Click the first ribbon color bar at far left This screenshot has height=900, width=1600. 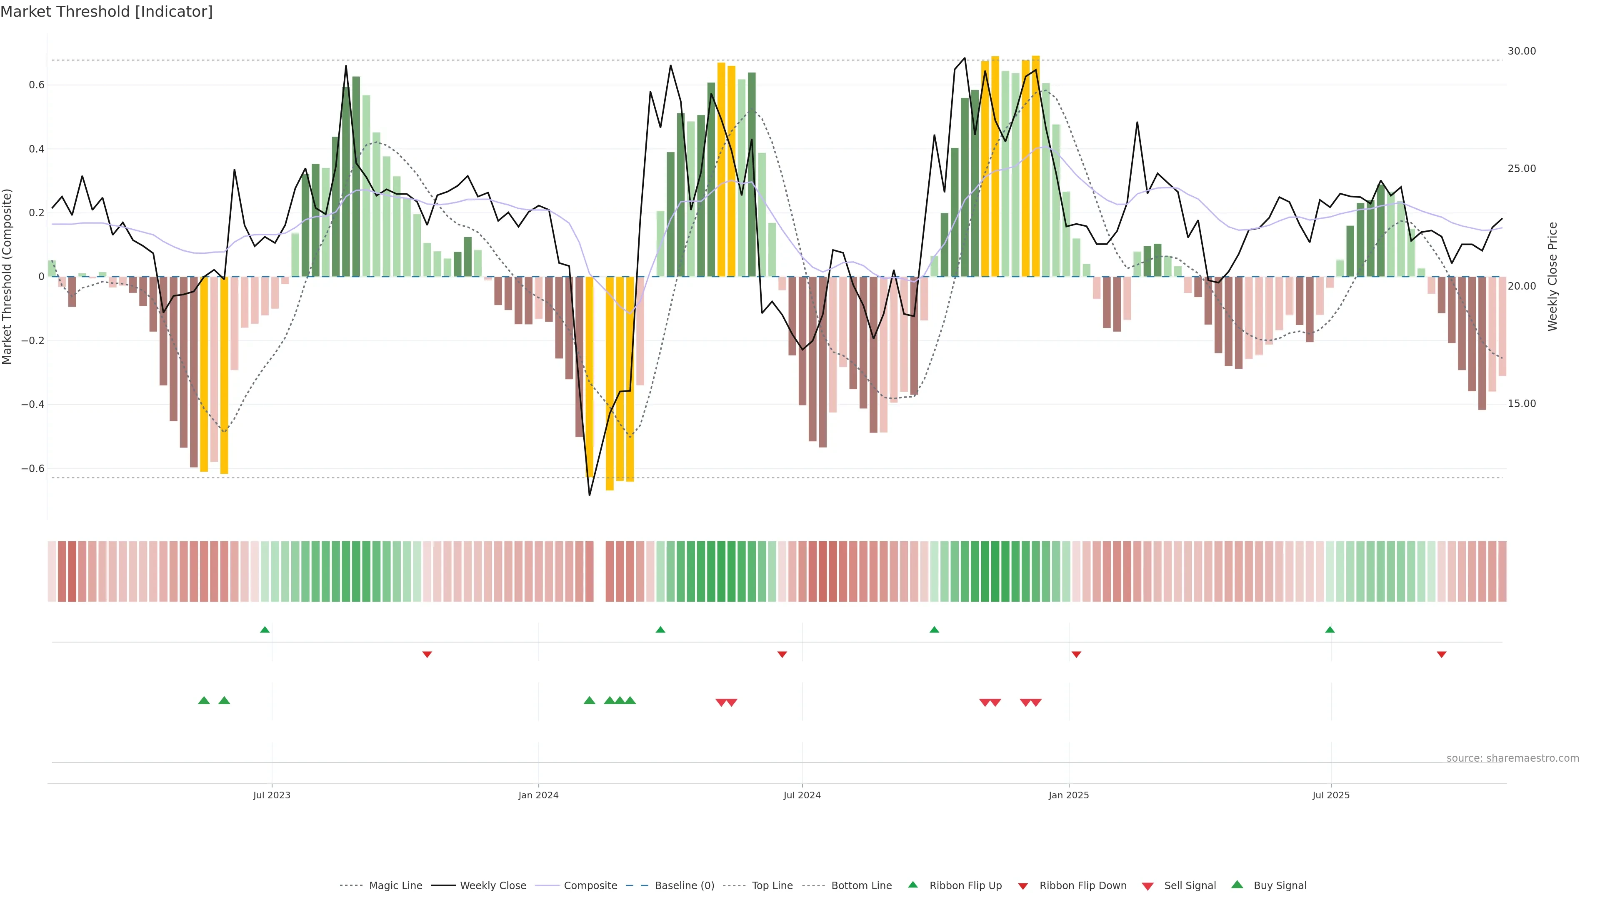click(52, 571)
